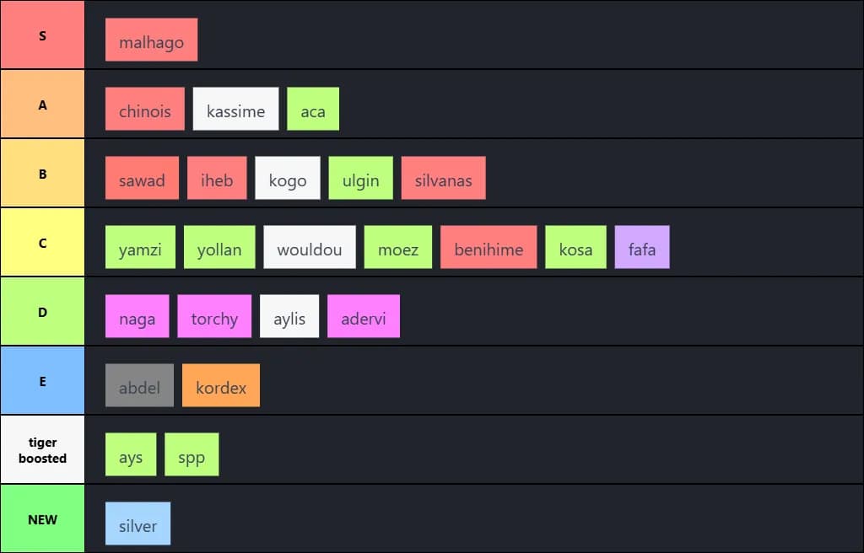Click the blue E tier label
864x553 pixels.
point(42,381)
